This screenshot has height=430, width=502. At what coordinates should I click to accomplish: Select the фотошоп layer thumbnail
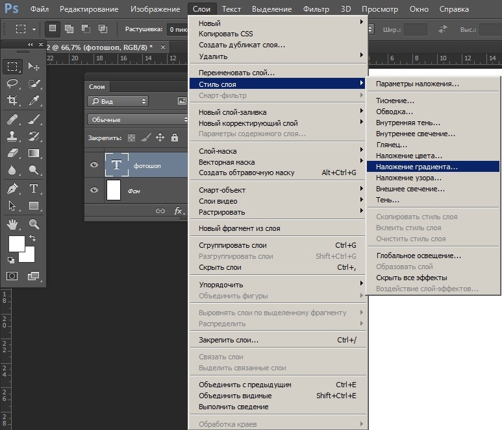(117, 165)
